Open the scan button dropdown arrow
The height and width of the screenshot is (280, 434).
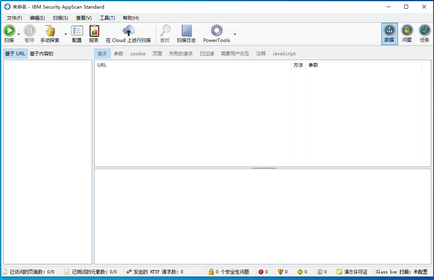pos(18,34)
